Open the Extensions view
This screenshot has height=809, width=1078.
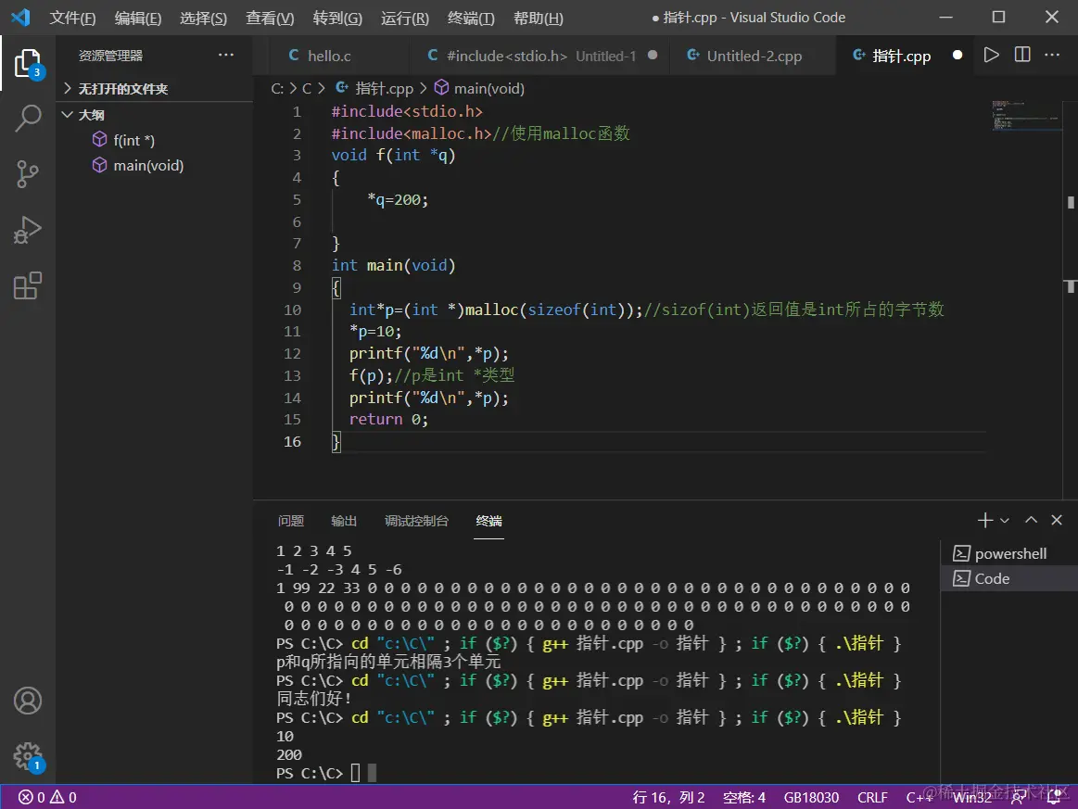point(28,285)
